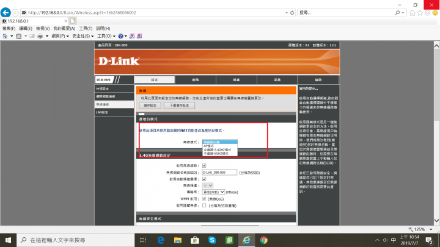The image size is (440, 247).
Task: Click the SSID name input field
Action: pos(219,173)
